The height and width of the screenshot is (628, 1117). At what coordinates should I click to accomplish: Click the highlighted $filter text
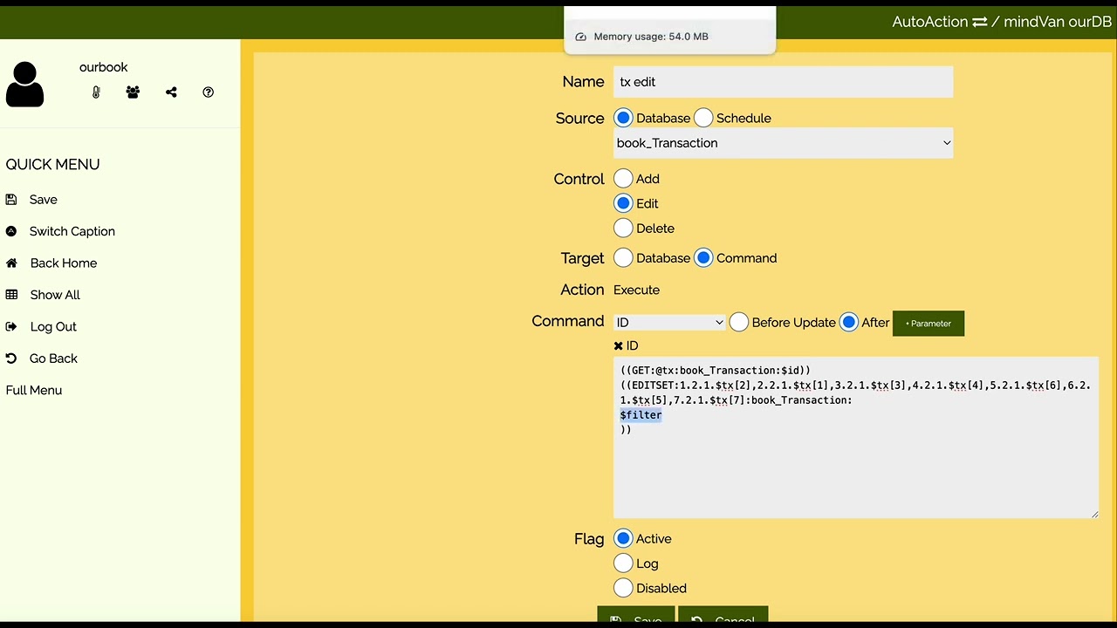641,415
